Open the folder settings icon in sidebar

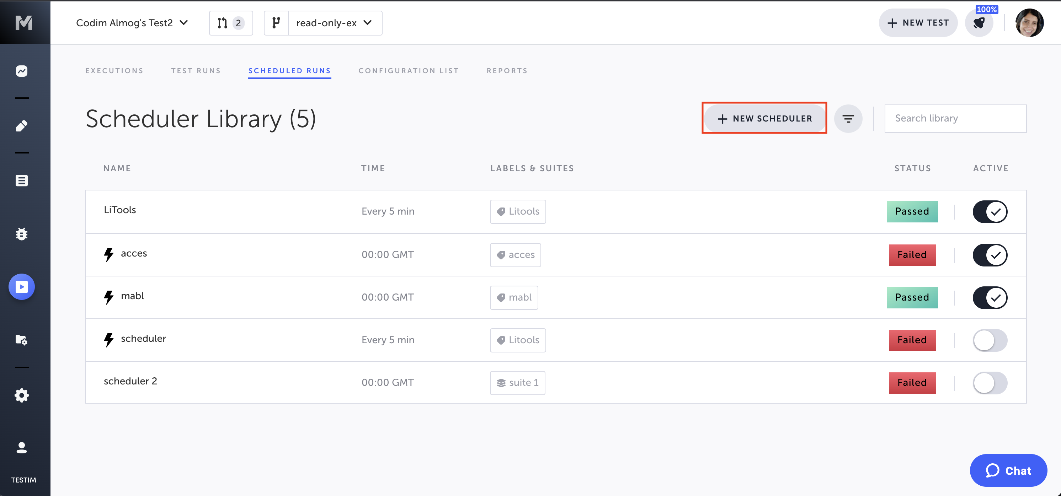[x=22, y=340]
